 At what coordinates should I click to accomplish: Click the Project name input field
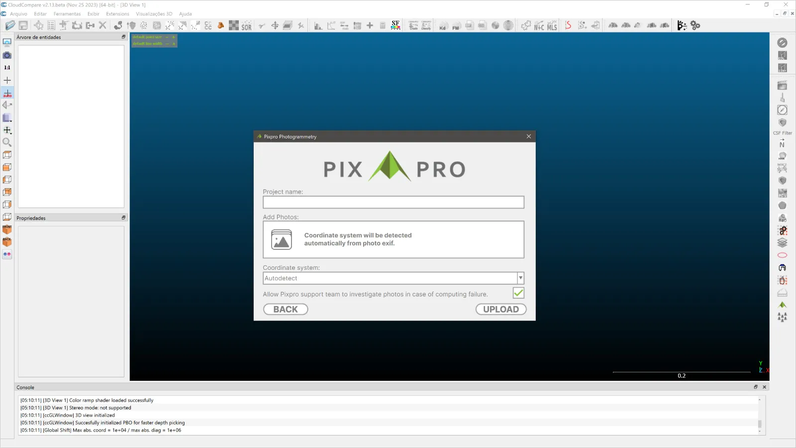click(x=394, y=202)
